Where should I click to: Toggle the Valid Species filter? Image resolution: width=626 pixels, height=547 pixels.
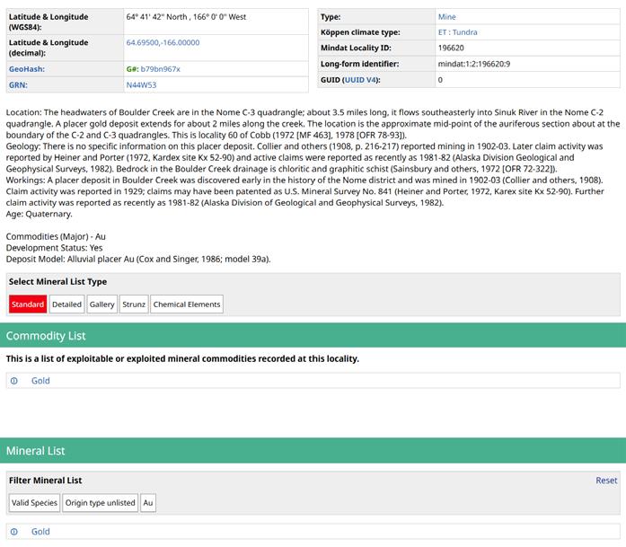click(x=35, y=503)
